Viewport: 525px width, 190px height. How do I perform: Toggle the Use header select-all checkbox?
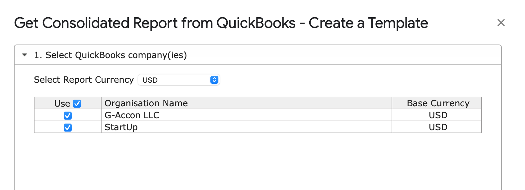pos(77,104)
